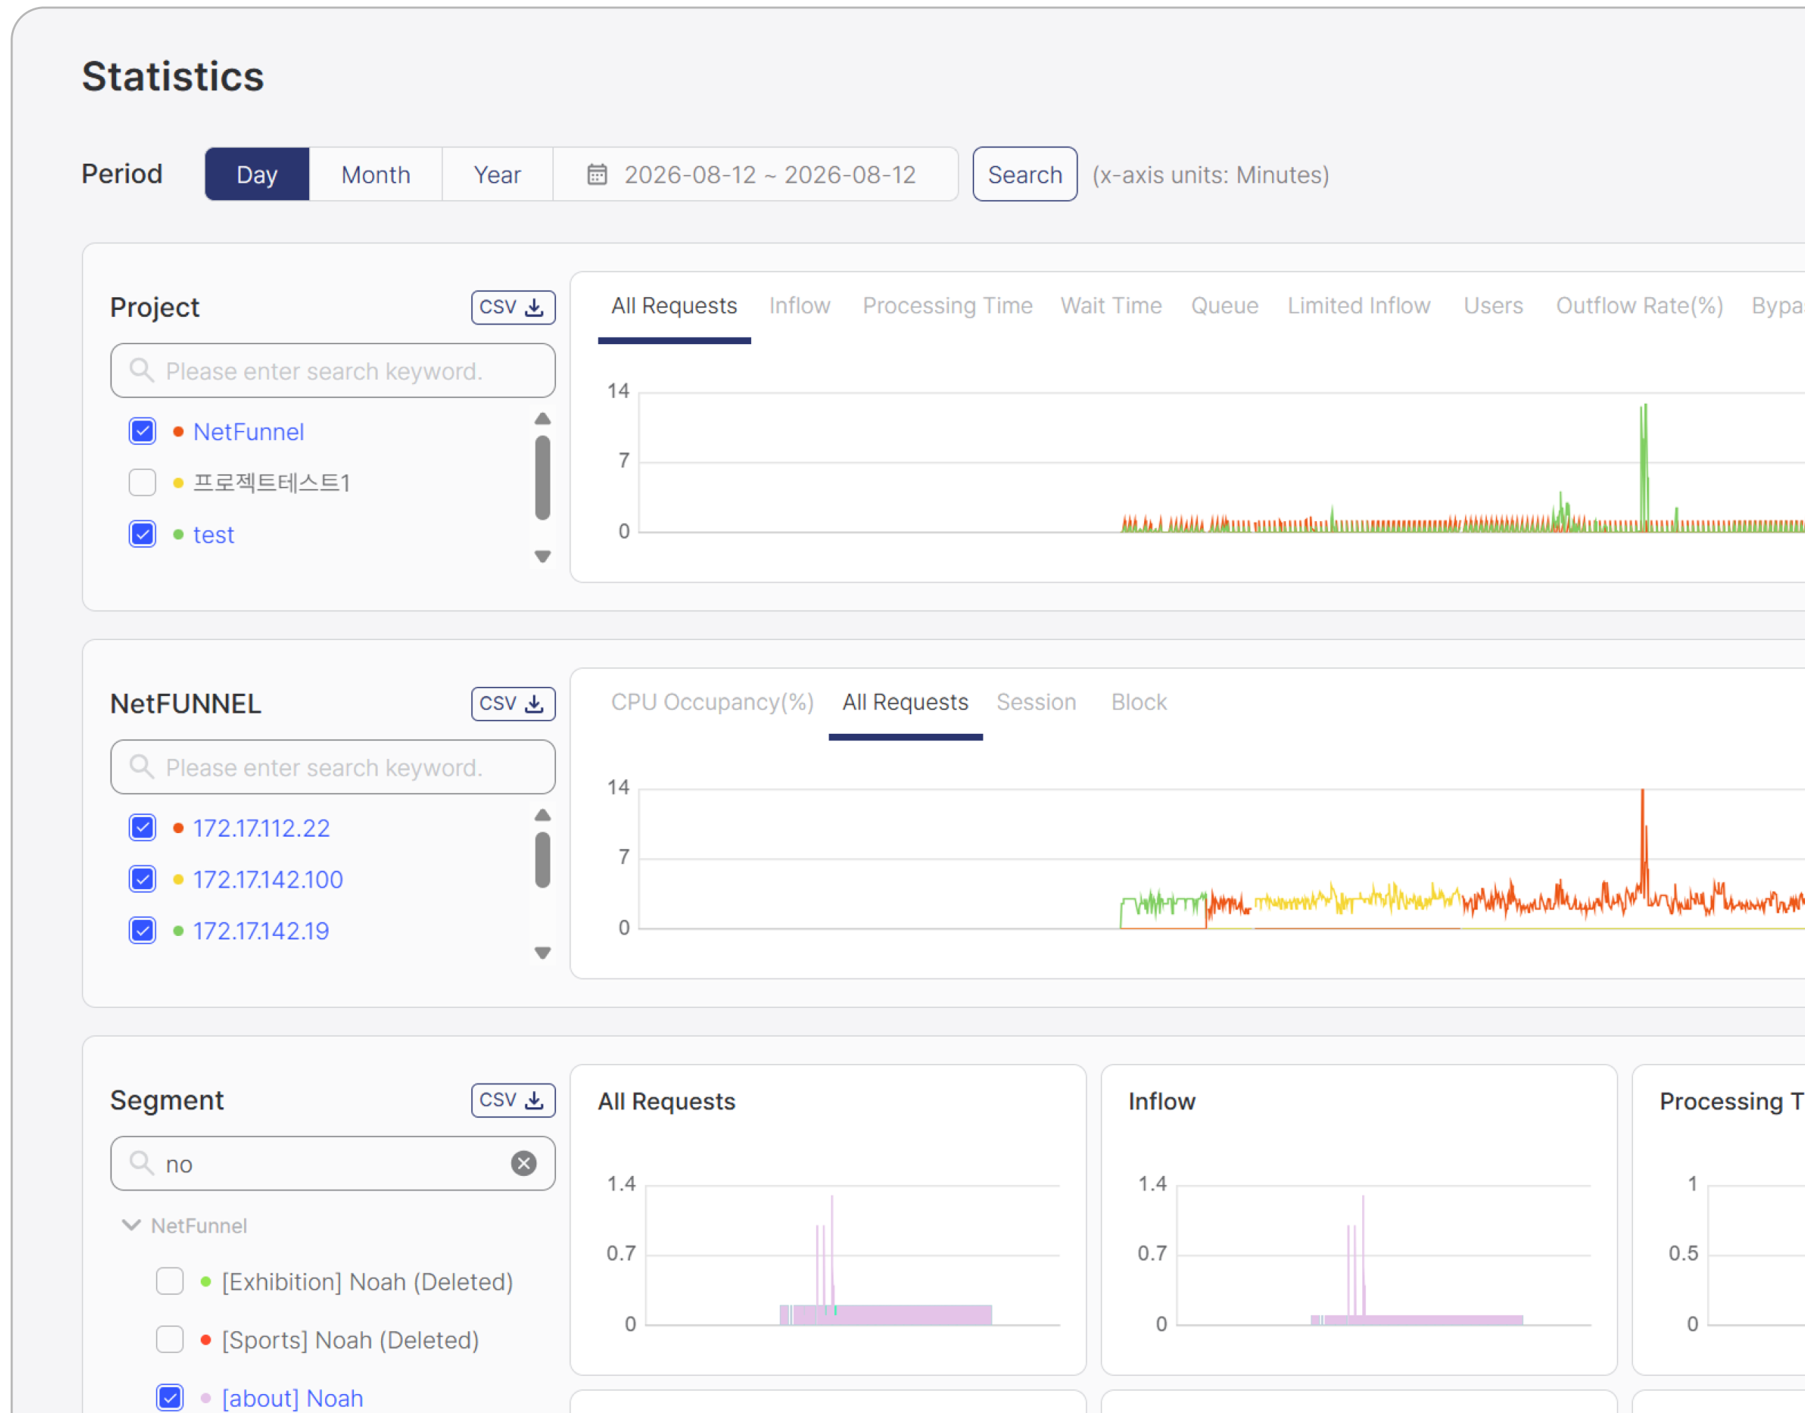1805x1413 pixels.
Task: Uncheck the 172.17.112.22 server checkbox
Action: tap(142, 828)
